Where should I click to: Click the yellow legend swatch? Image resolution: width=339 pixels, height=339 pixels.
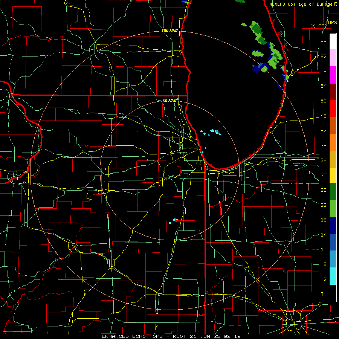coord(333,176)
